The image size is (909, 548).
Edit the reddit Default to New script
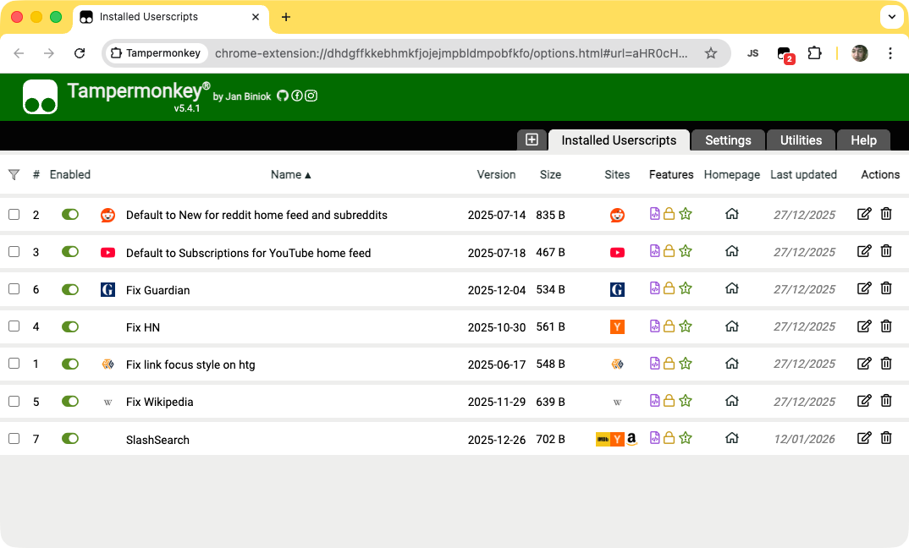pyautogui.click(x=864, y=214)
